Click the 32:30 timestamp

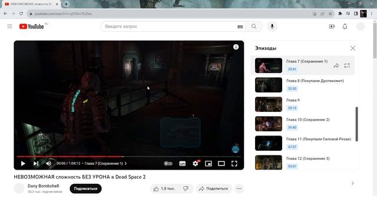point(292,89)
